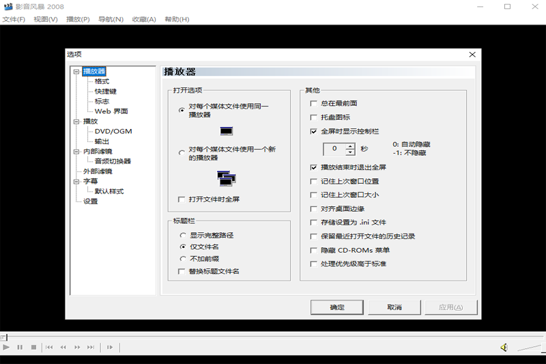The image size is (546, 364).
Task: Select 输出 in options tree
Action: coord(102,141)
